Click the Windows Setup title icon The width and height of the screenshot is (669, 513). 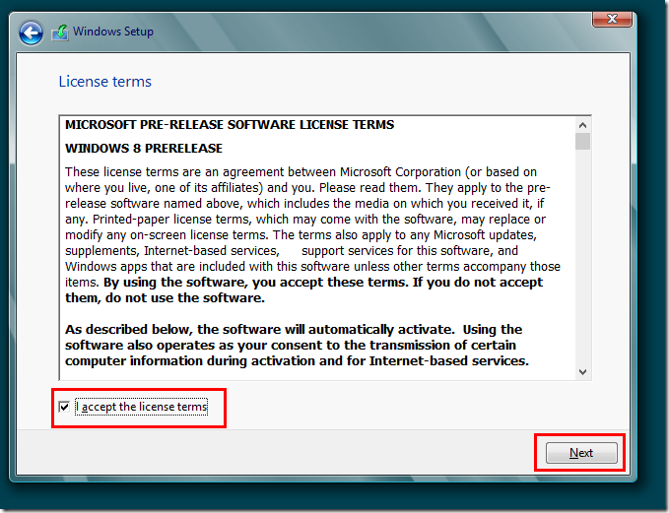coord(60,32)
